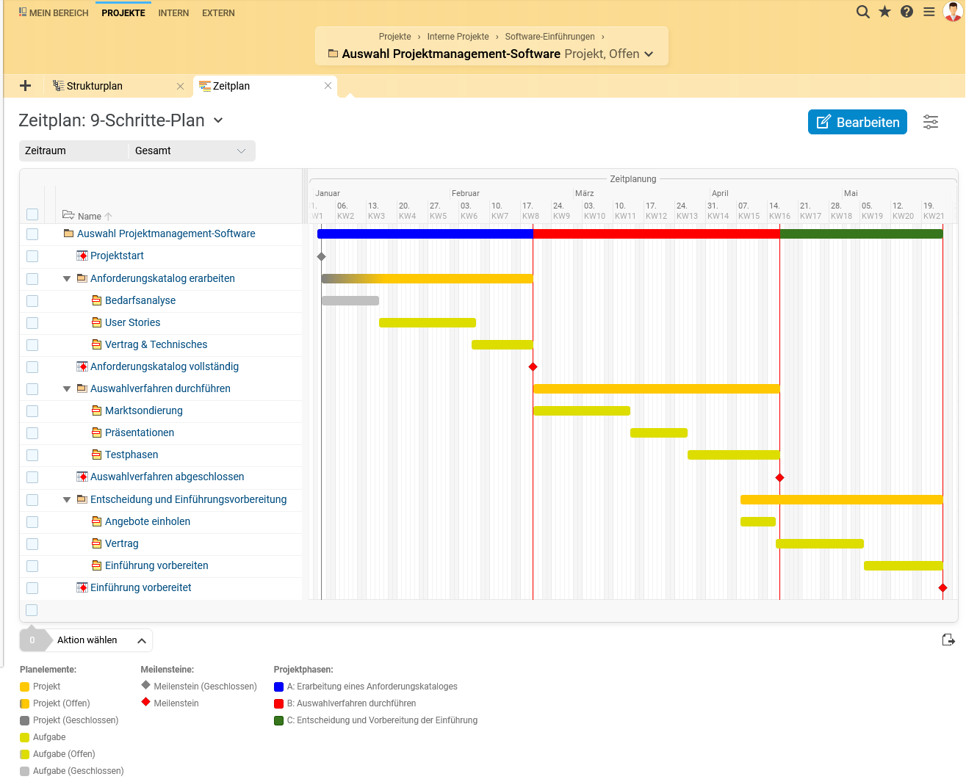
Task: Open the hamburger menu icon
Action: 929,12
